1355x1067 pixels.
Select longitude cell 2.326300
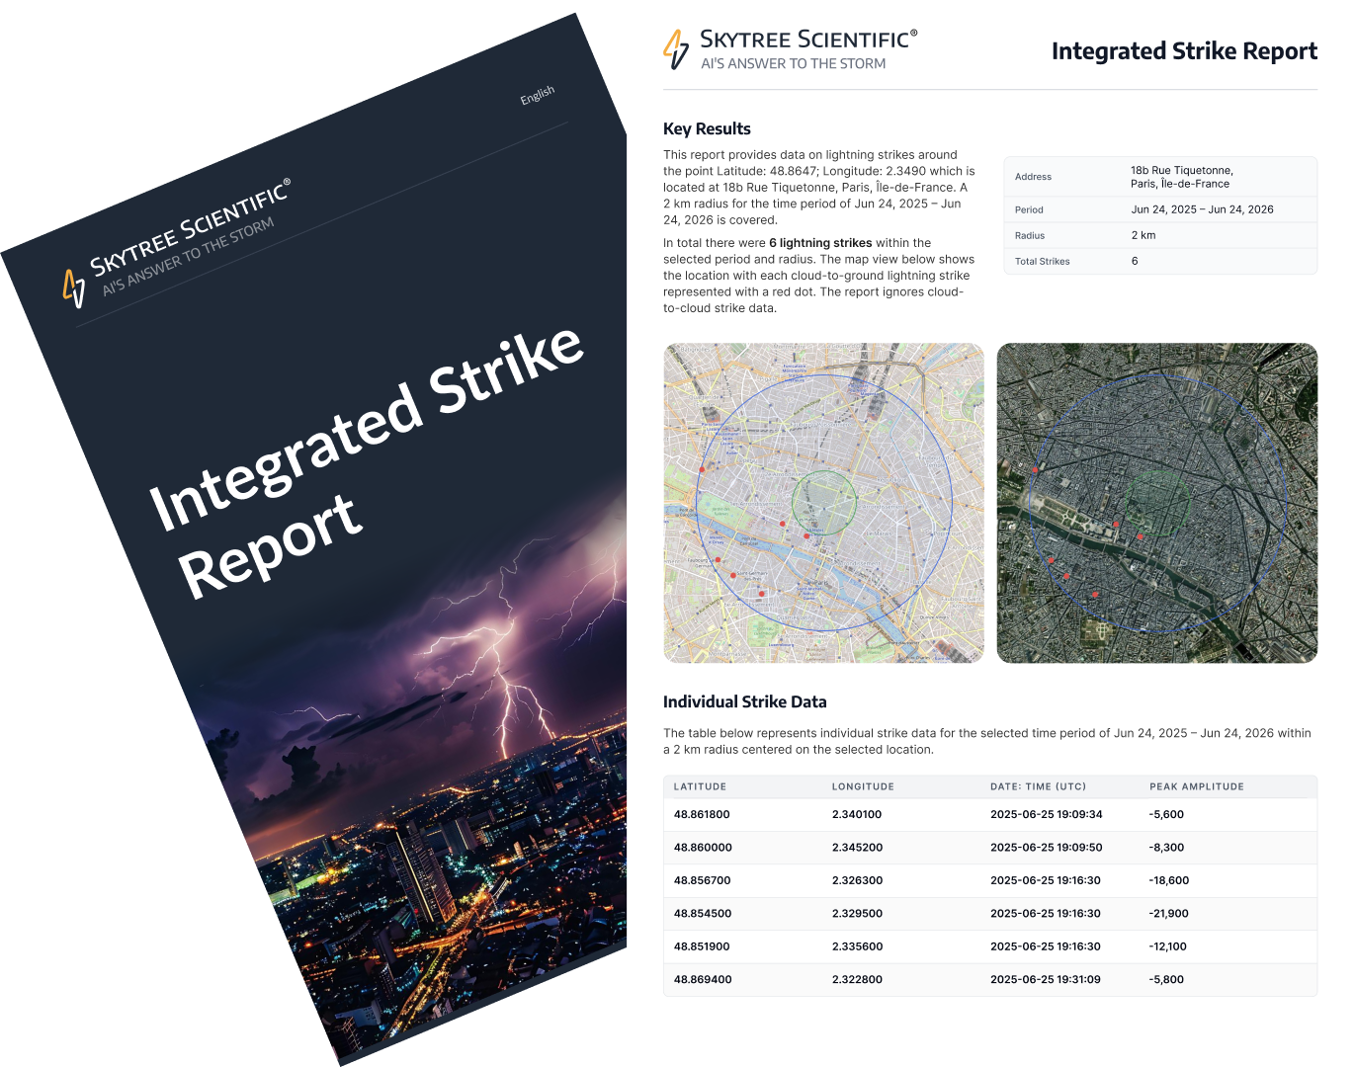coord(858,880)
